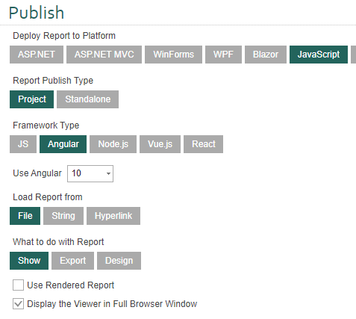Select JS framework type

tap(23, 144)
